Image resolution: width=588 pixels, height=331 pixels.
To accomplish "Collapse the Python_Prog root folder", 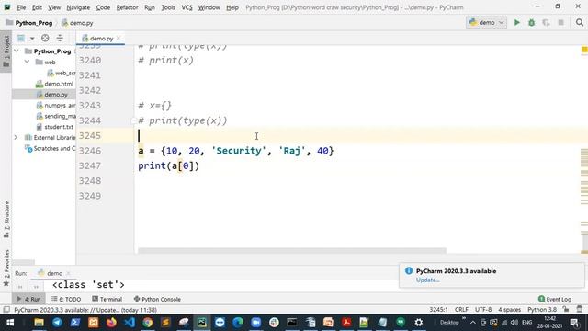I will pyautogui.click(x=17, y=51).
